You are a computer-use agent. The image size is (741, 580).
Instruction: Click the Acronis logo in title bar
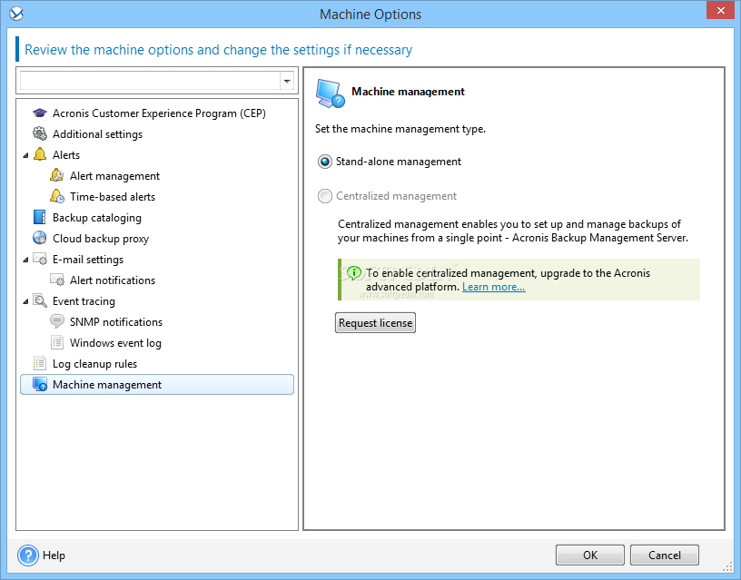16,14
